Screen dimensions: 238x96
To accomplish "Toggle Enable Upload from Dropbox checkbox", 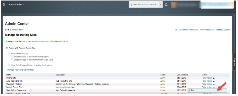I will coord(12,56).
